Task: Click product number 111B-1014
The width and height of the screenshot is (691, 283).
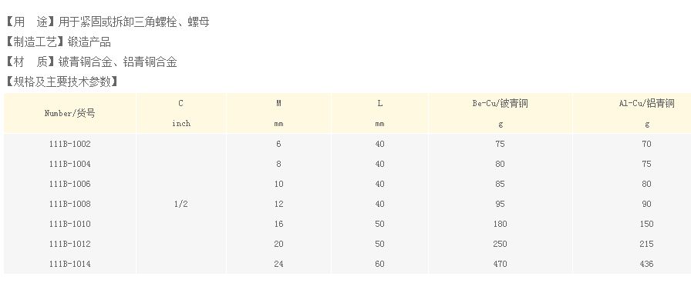Action: point(69,264)
